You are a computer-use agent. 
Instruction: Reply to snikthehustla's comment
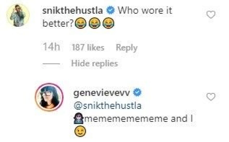[126, 48]
